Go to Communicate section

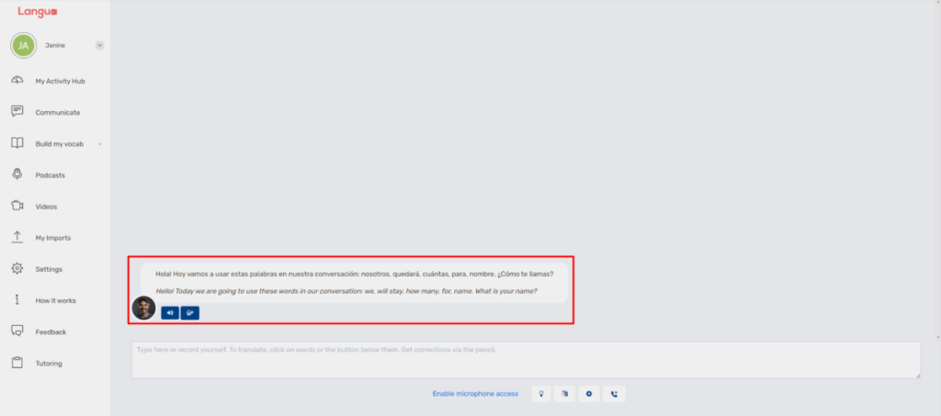[58, 112]
